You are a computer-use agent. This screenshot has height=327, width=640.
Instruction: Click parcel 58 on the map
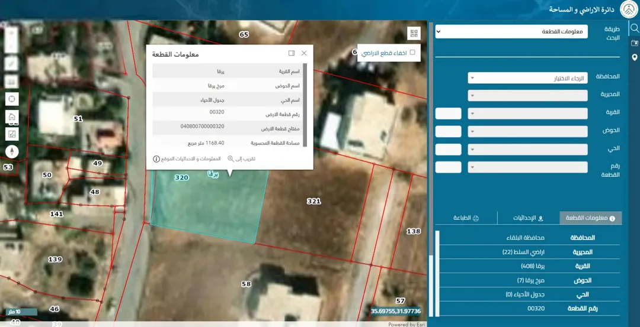[x=246, y=284]
